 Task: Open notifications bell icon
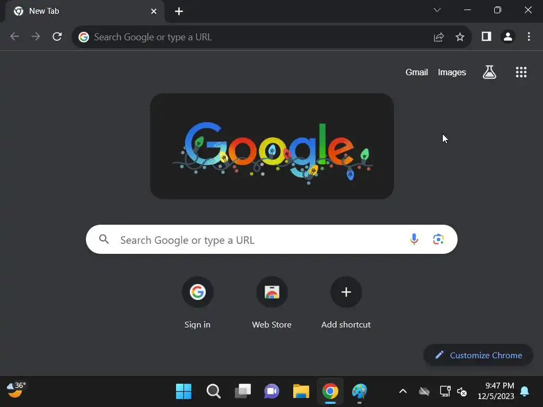(x=524, y=392)
